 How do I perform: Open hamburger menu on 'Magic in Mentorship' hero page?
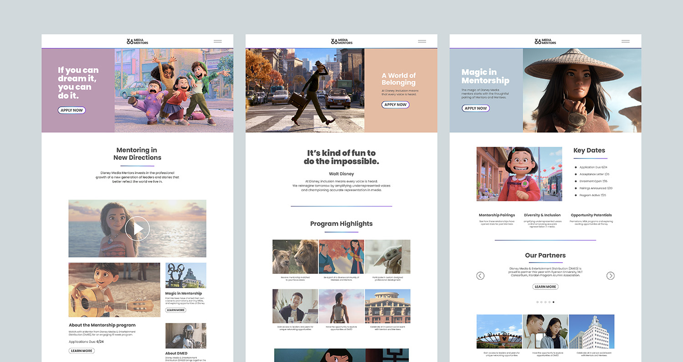(x=626, y=41)
